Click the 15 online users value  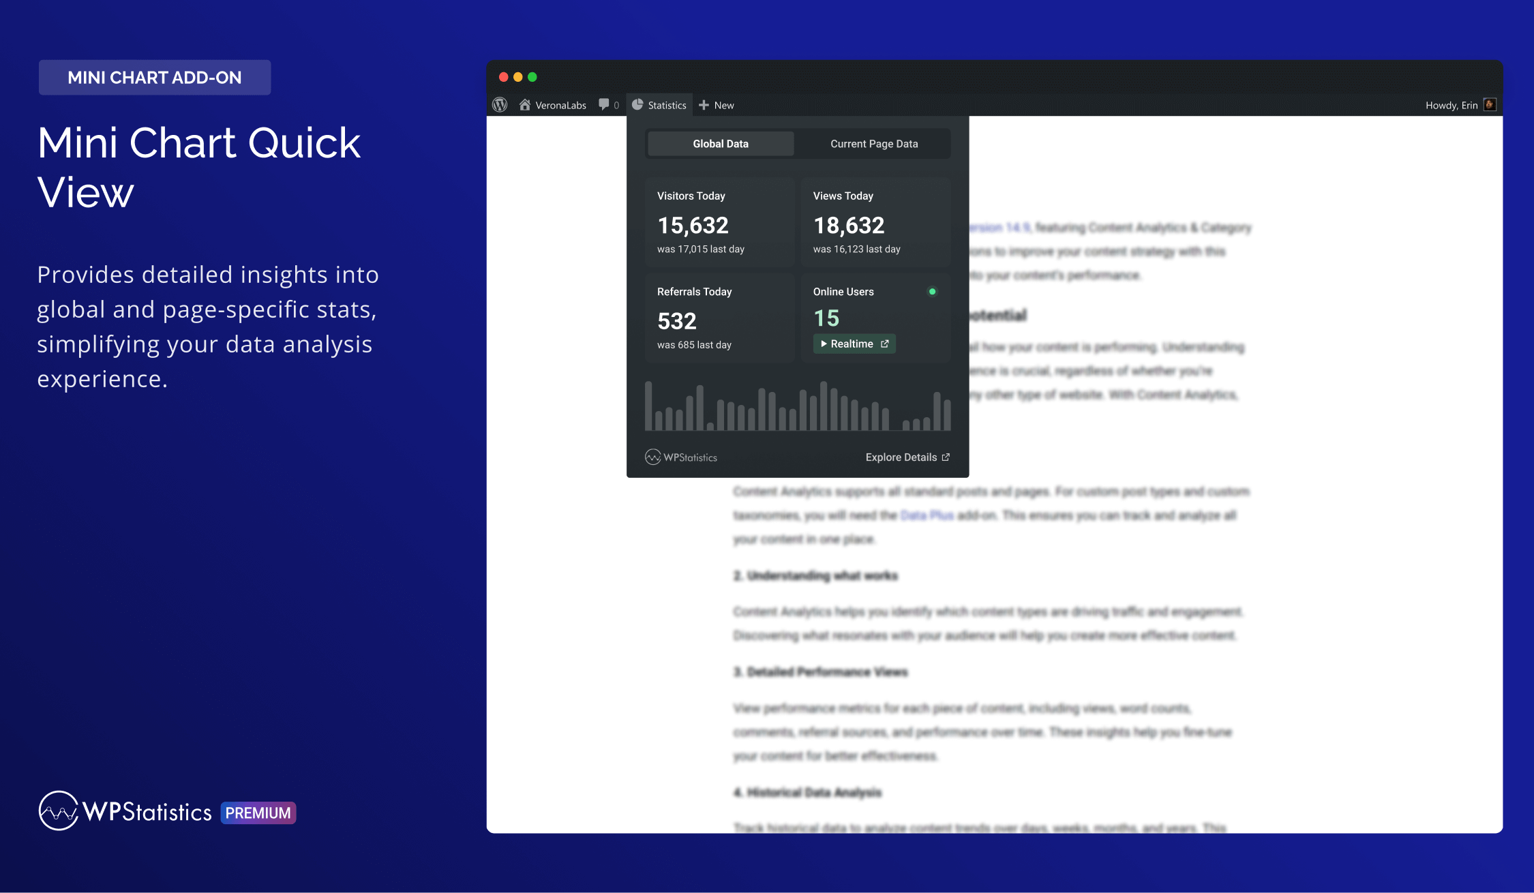pos(826,318)
